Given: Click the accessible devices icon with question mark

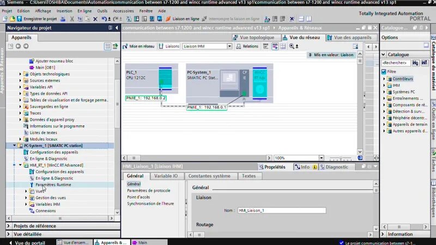Looking at the screenshot, I should [x=267, y=19].
